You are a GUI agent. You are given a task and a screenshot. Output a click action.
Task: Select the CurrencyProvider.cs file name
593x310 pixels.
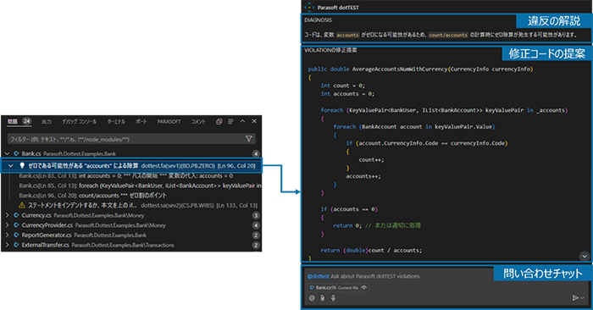pos(47,225)
